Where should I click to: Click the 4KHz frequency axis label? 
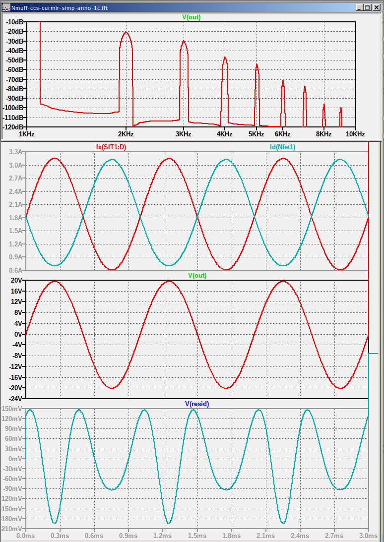pos(225,134)
